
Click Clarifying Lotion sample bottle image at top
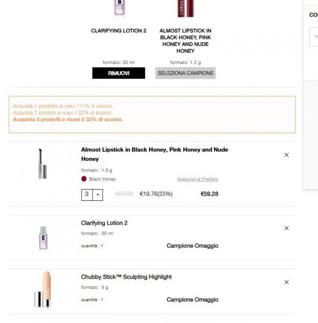pyautogui.click(x=119, y=8)
